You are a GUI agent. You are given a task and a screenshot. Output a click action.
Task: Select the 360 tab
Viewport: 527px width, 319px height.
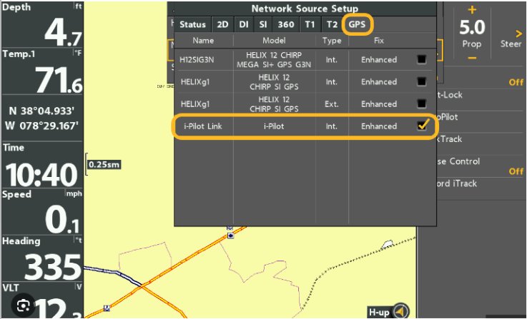286,24
